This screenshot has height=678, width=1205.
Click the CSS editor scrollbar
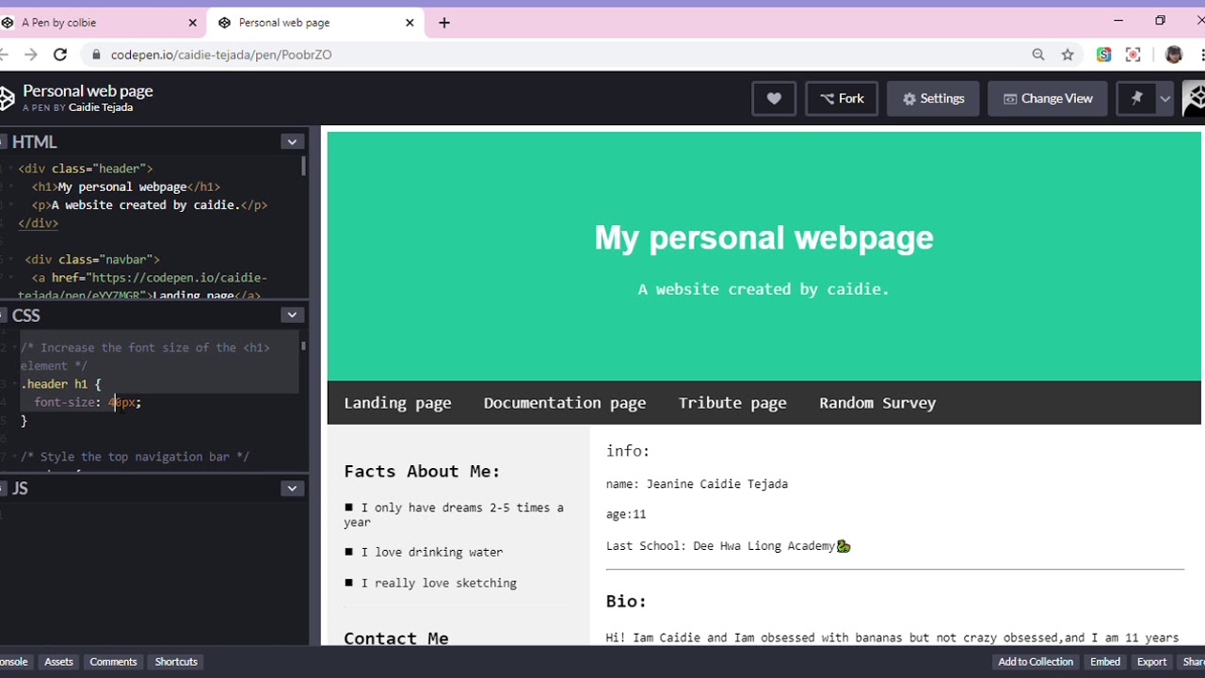(x=303, y=346)
